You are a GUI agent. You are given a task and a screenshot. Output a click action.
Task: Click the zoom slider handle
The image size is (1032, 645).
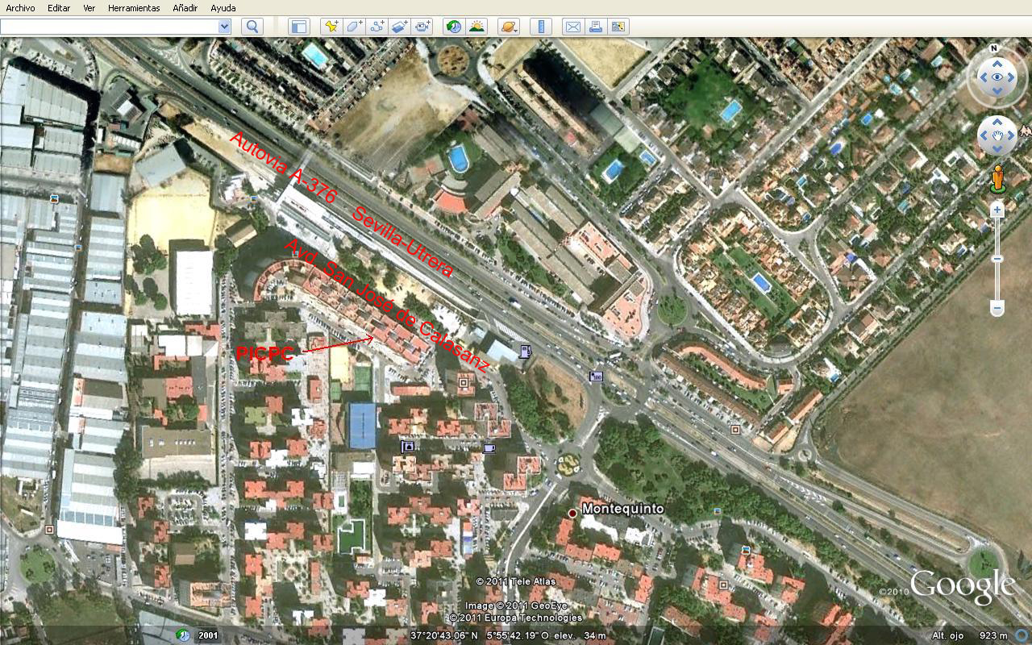[x=997, y=259]
